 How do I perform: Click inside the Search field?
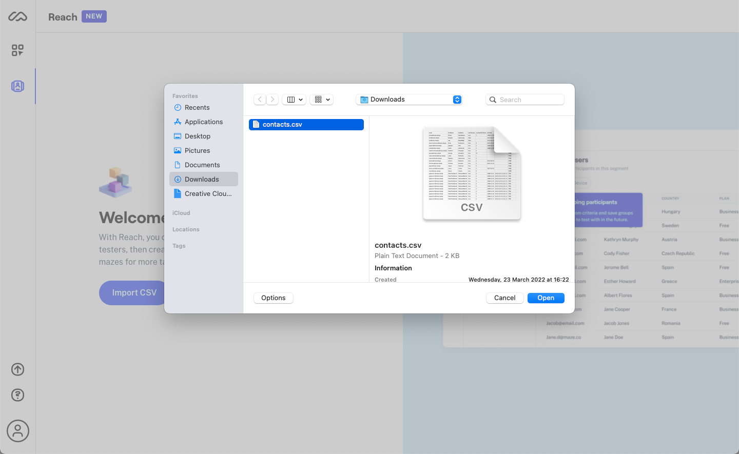(x=524, y=99)
